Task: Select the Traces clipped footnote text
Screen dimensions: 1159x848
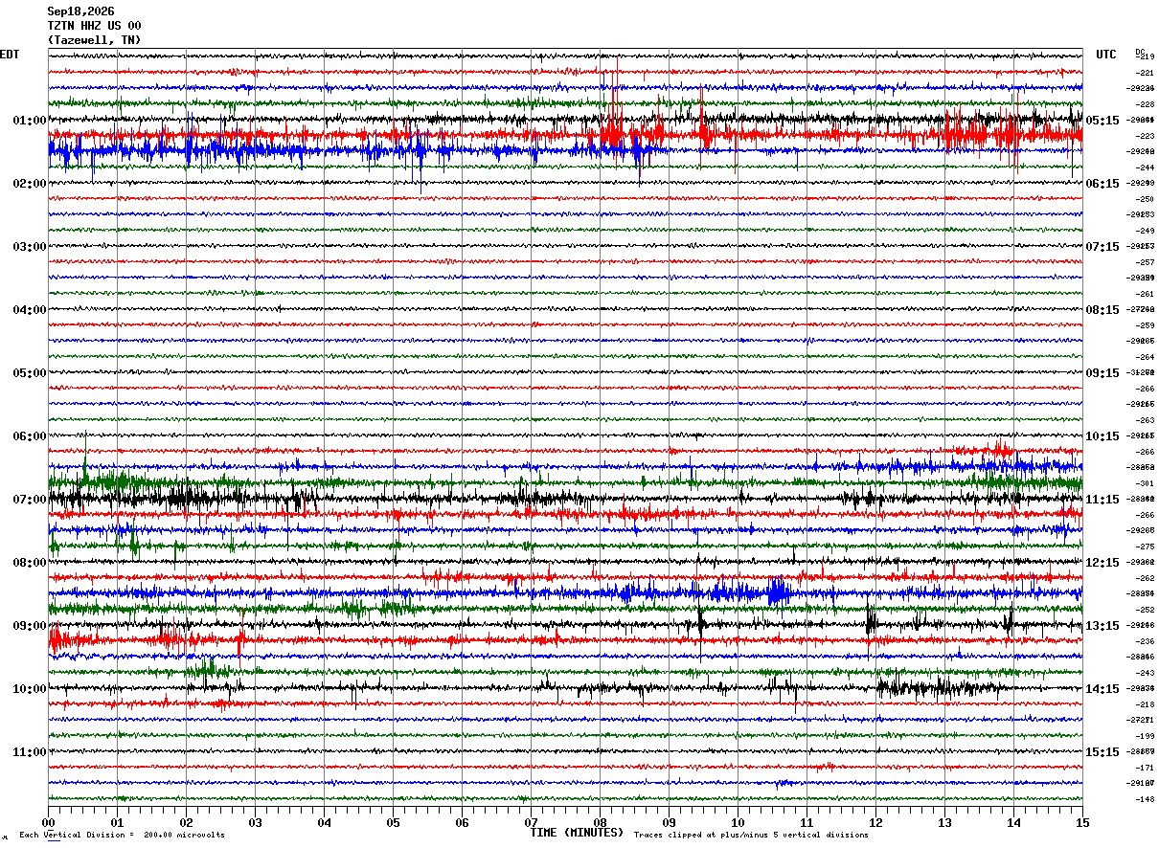Action: pyautogui.click(x=751, y=835)
